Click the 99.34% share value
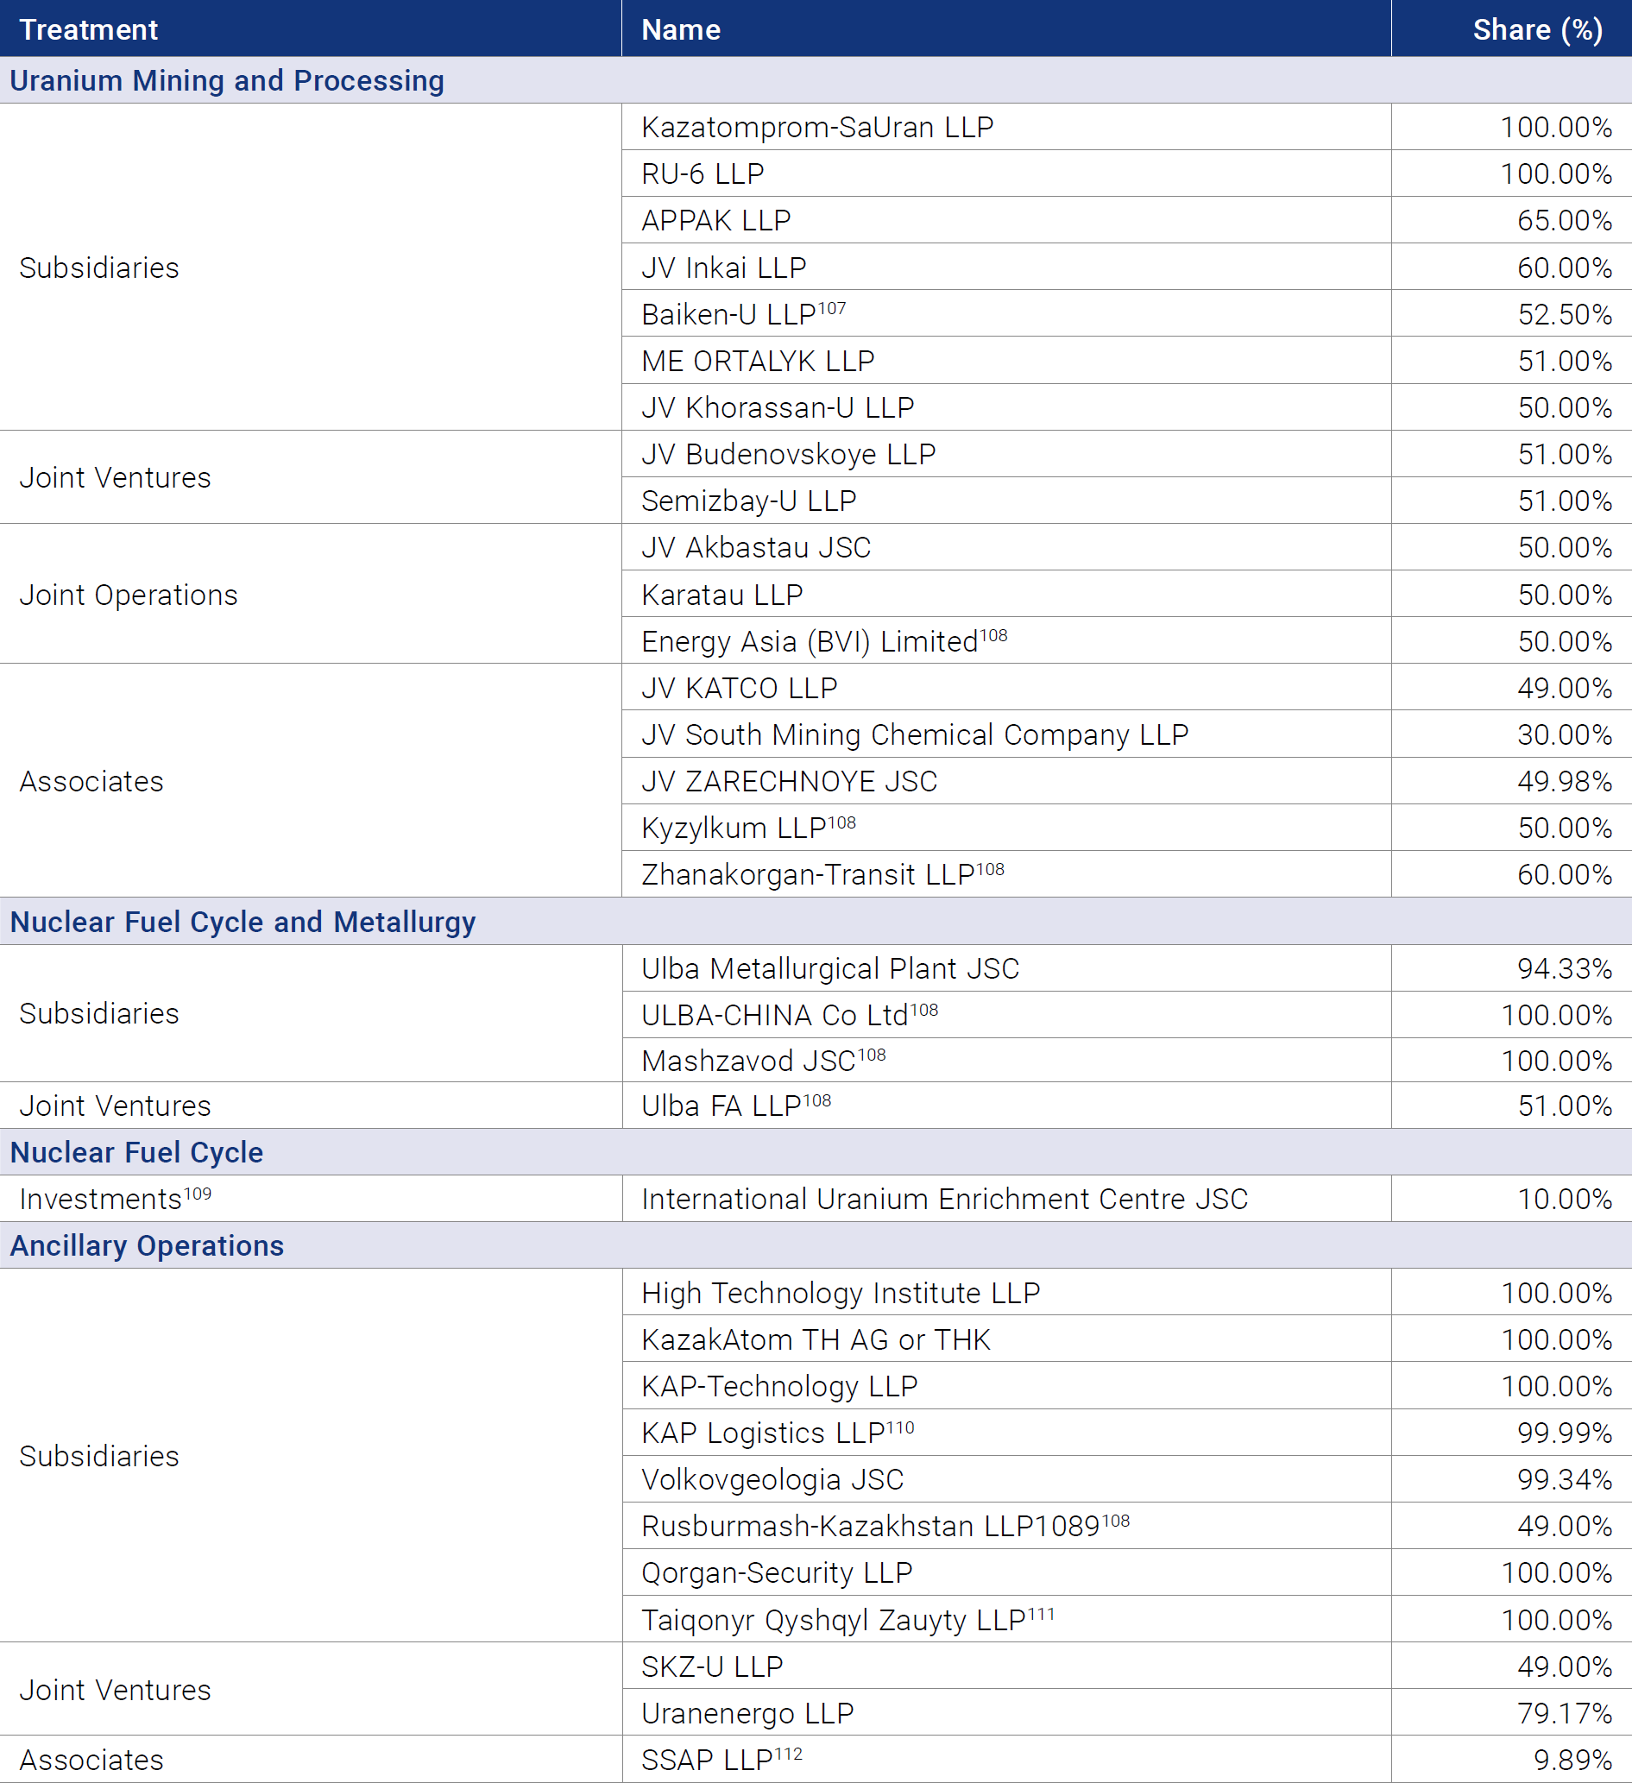 point(1565,1479)
